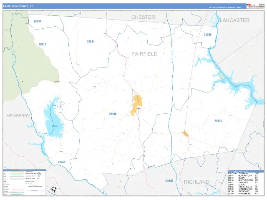Click the RIDGEWAY row in the ZIP table
Image resolution: width=267 pixels, height=200 pixels.
[x=243, y=191]
